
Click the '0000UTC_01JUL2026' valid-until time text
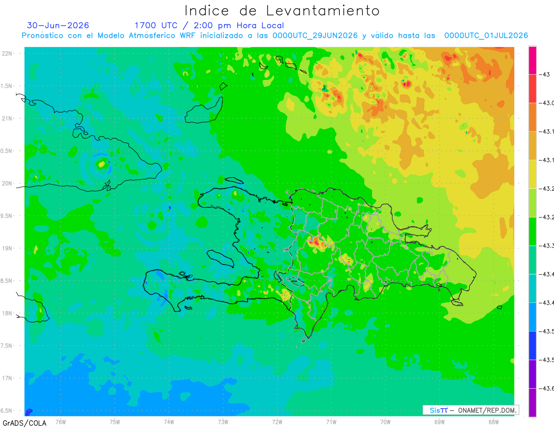[x=486, y=36]
